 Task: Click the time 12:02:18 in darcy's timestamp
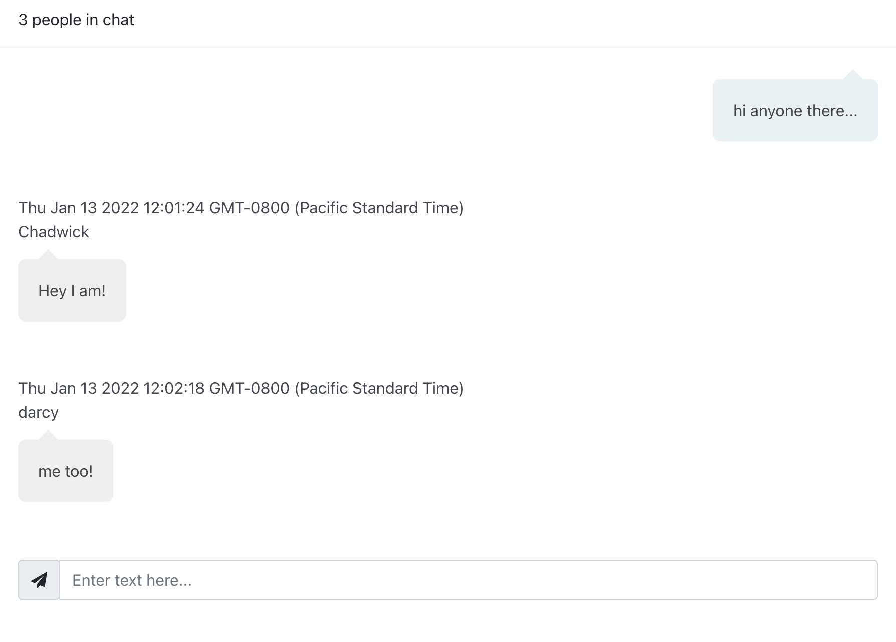point(174,388)
